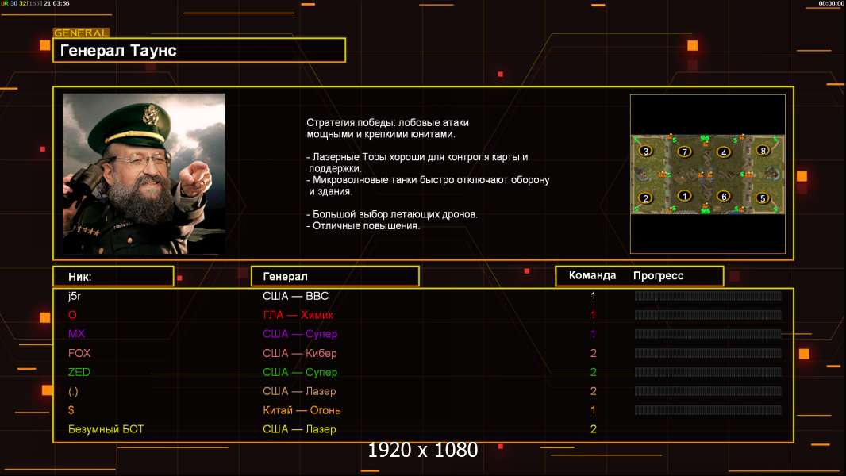Select the red player nickname O
Screen dimensions: 846x476
(72, 315)
